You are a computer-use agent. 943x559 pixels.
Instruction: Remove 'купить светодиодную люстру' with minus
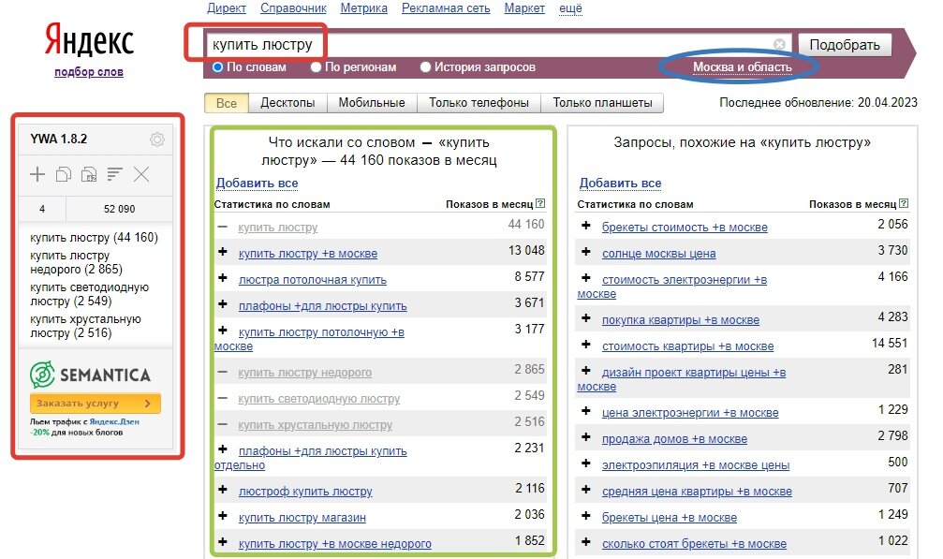223,398
